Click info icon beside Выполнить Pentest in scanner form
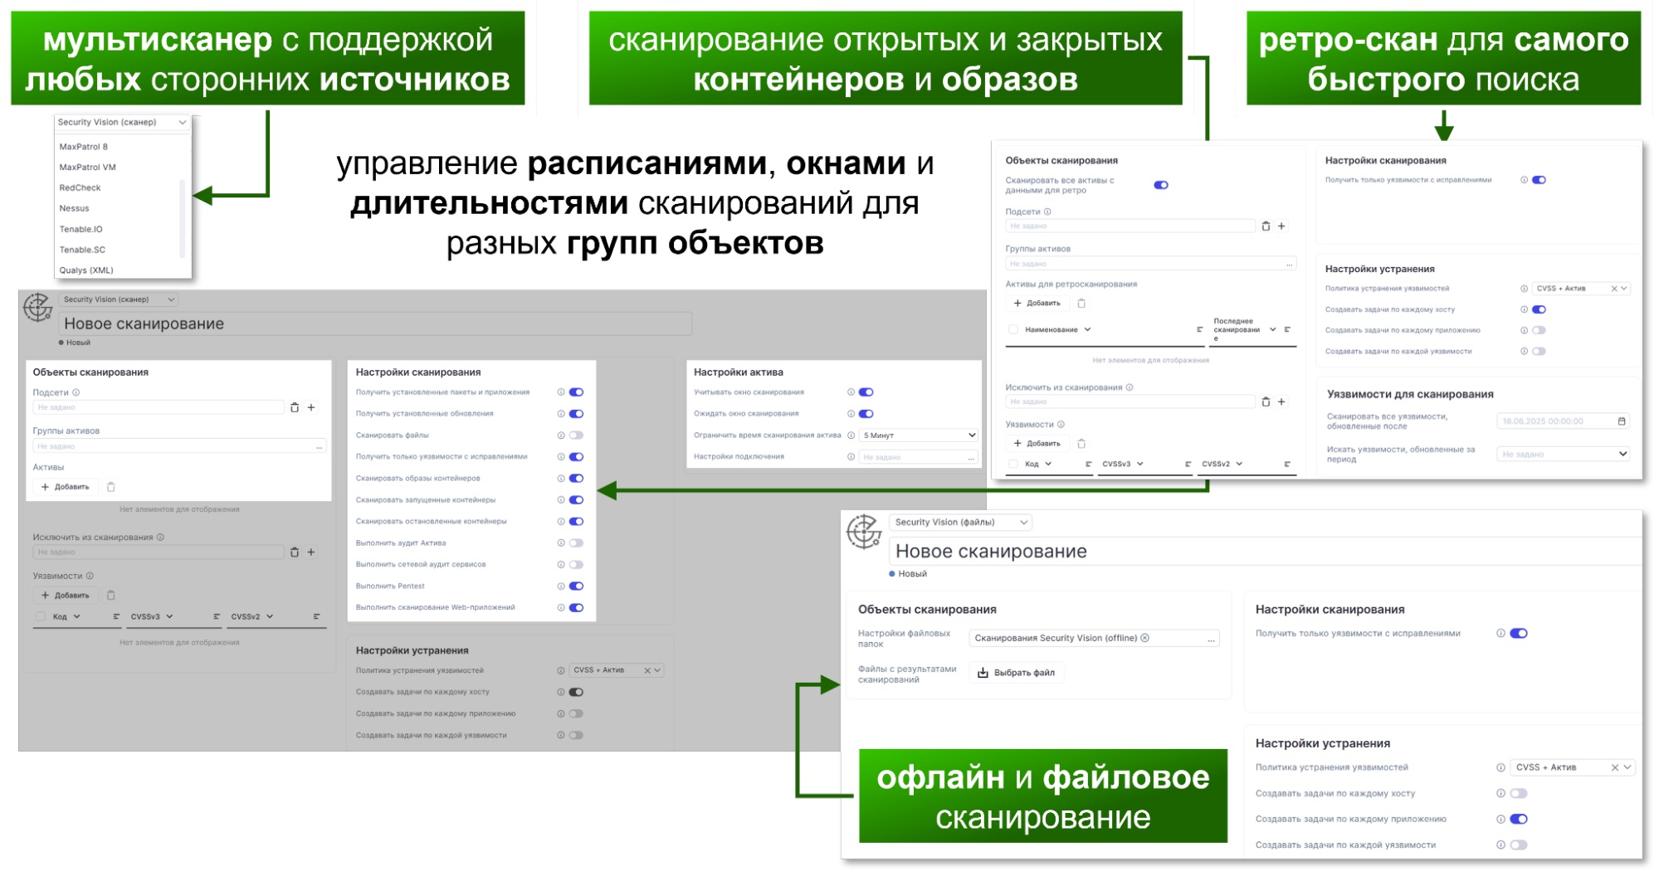Image resolution: width=1659 pixels, height=871 pixels. [561, 586]
